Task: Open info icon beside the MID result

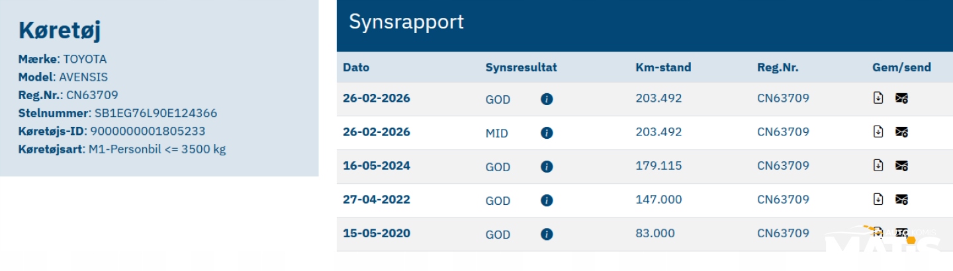Action: tap(547, 133)
